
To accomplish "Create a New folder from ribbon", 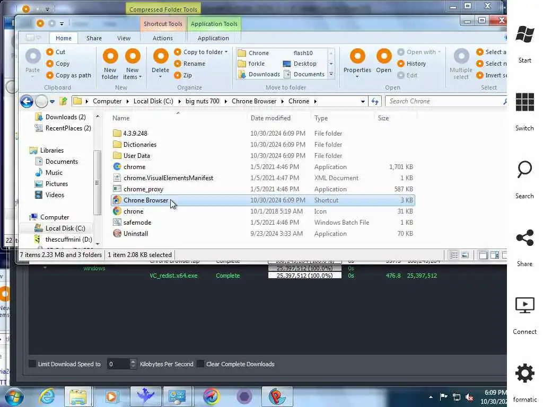I will (110, 64).
